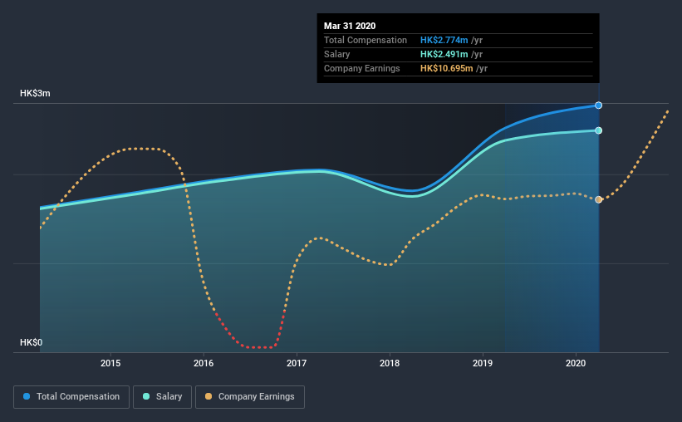Image resolution: width=682 pixels, height=422 pixels.
Task: Click the HK$3m y-axis label
Action: (35, 94)
